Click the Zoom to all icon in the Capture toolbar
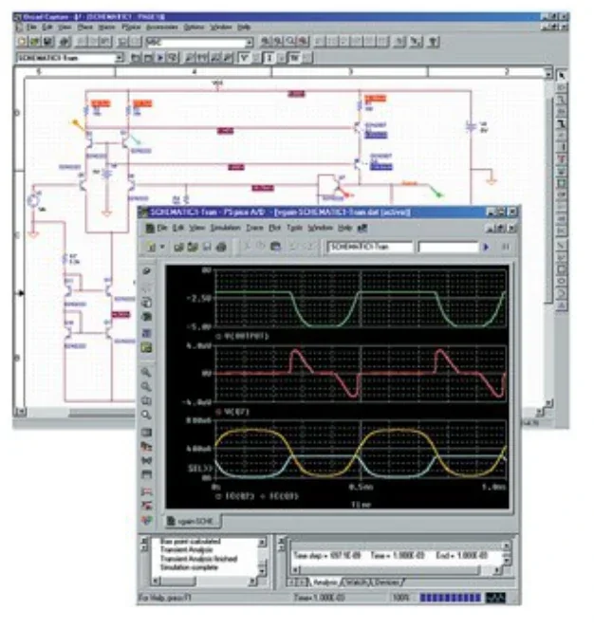Screen dimensions: 594x629 [303, 42]
